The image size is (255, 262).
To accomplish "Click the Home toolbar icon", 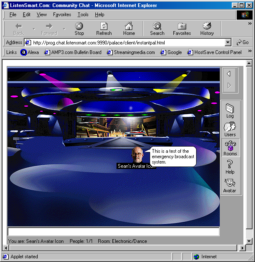I will pos(129,29).
